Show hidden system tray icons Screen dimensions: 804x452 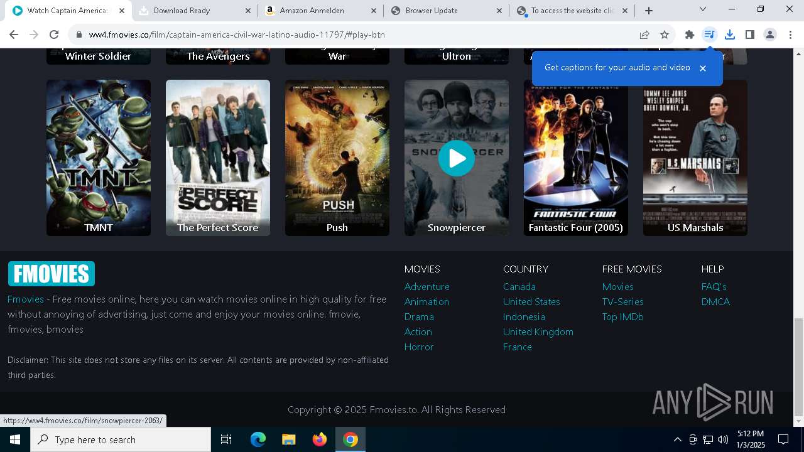coord(677,439)
